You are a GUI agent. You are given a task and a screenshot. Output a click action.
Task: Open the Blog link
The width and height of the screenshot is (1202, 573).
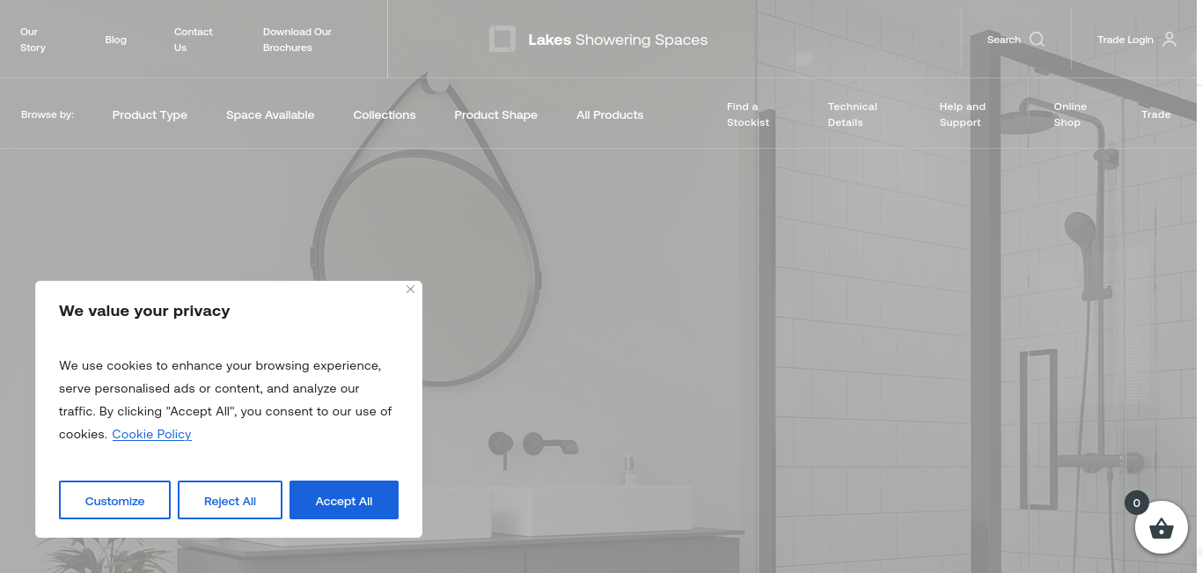pos(116,40)
